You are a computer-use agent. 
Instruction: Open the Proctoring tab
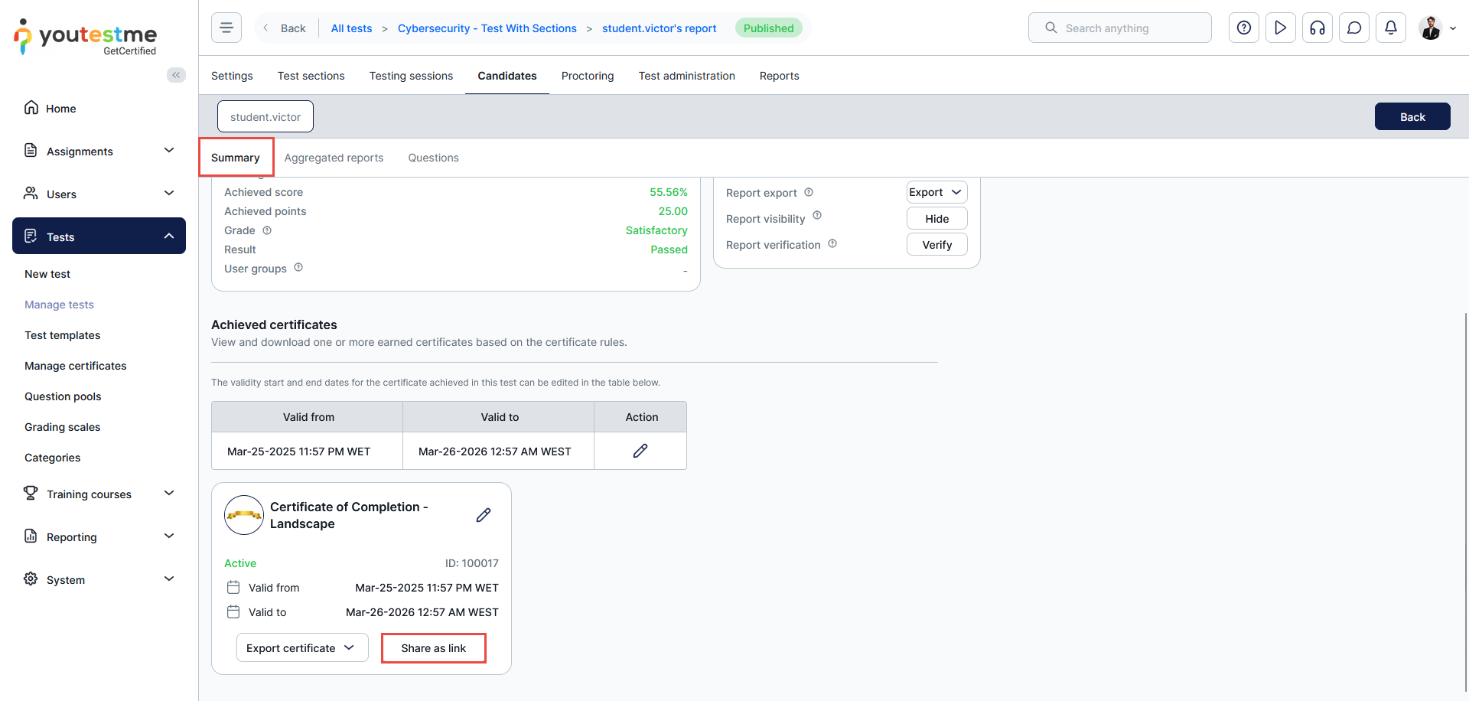[x=587, y=76]
